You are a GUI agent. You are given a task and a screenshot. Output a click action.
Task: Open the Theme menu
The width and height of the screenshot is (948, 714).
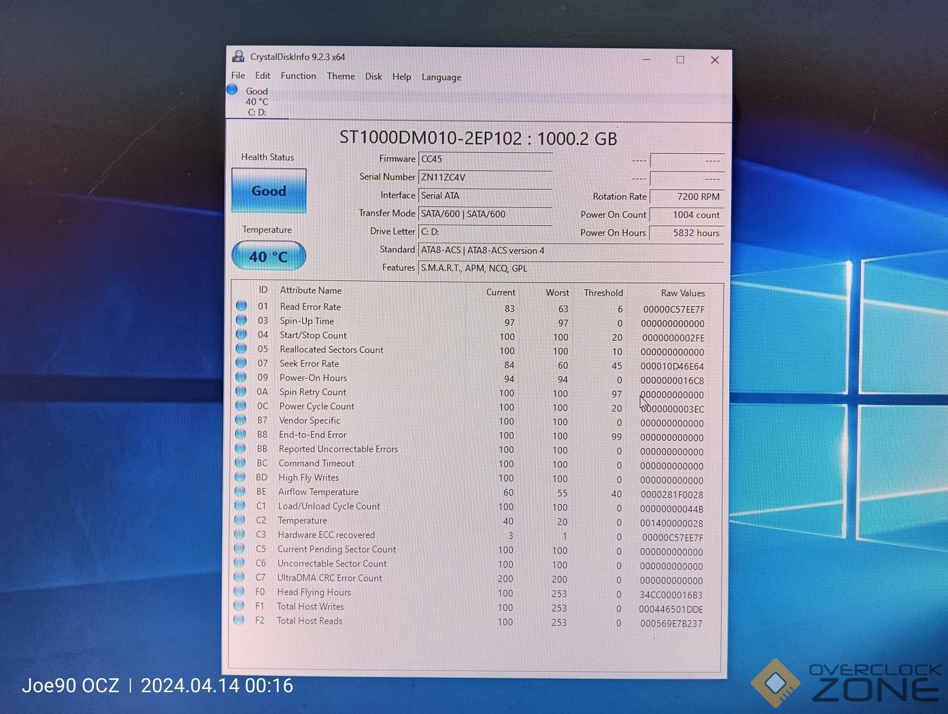pos(341,76)
